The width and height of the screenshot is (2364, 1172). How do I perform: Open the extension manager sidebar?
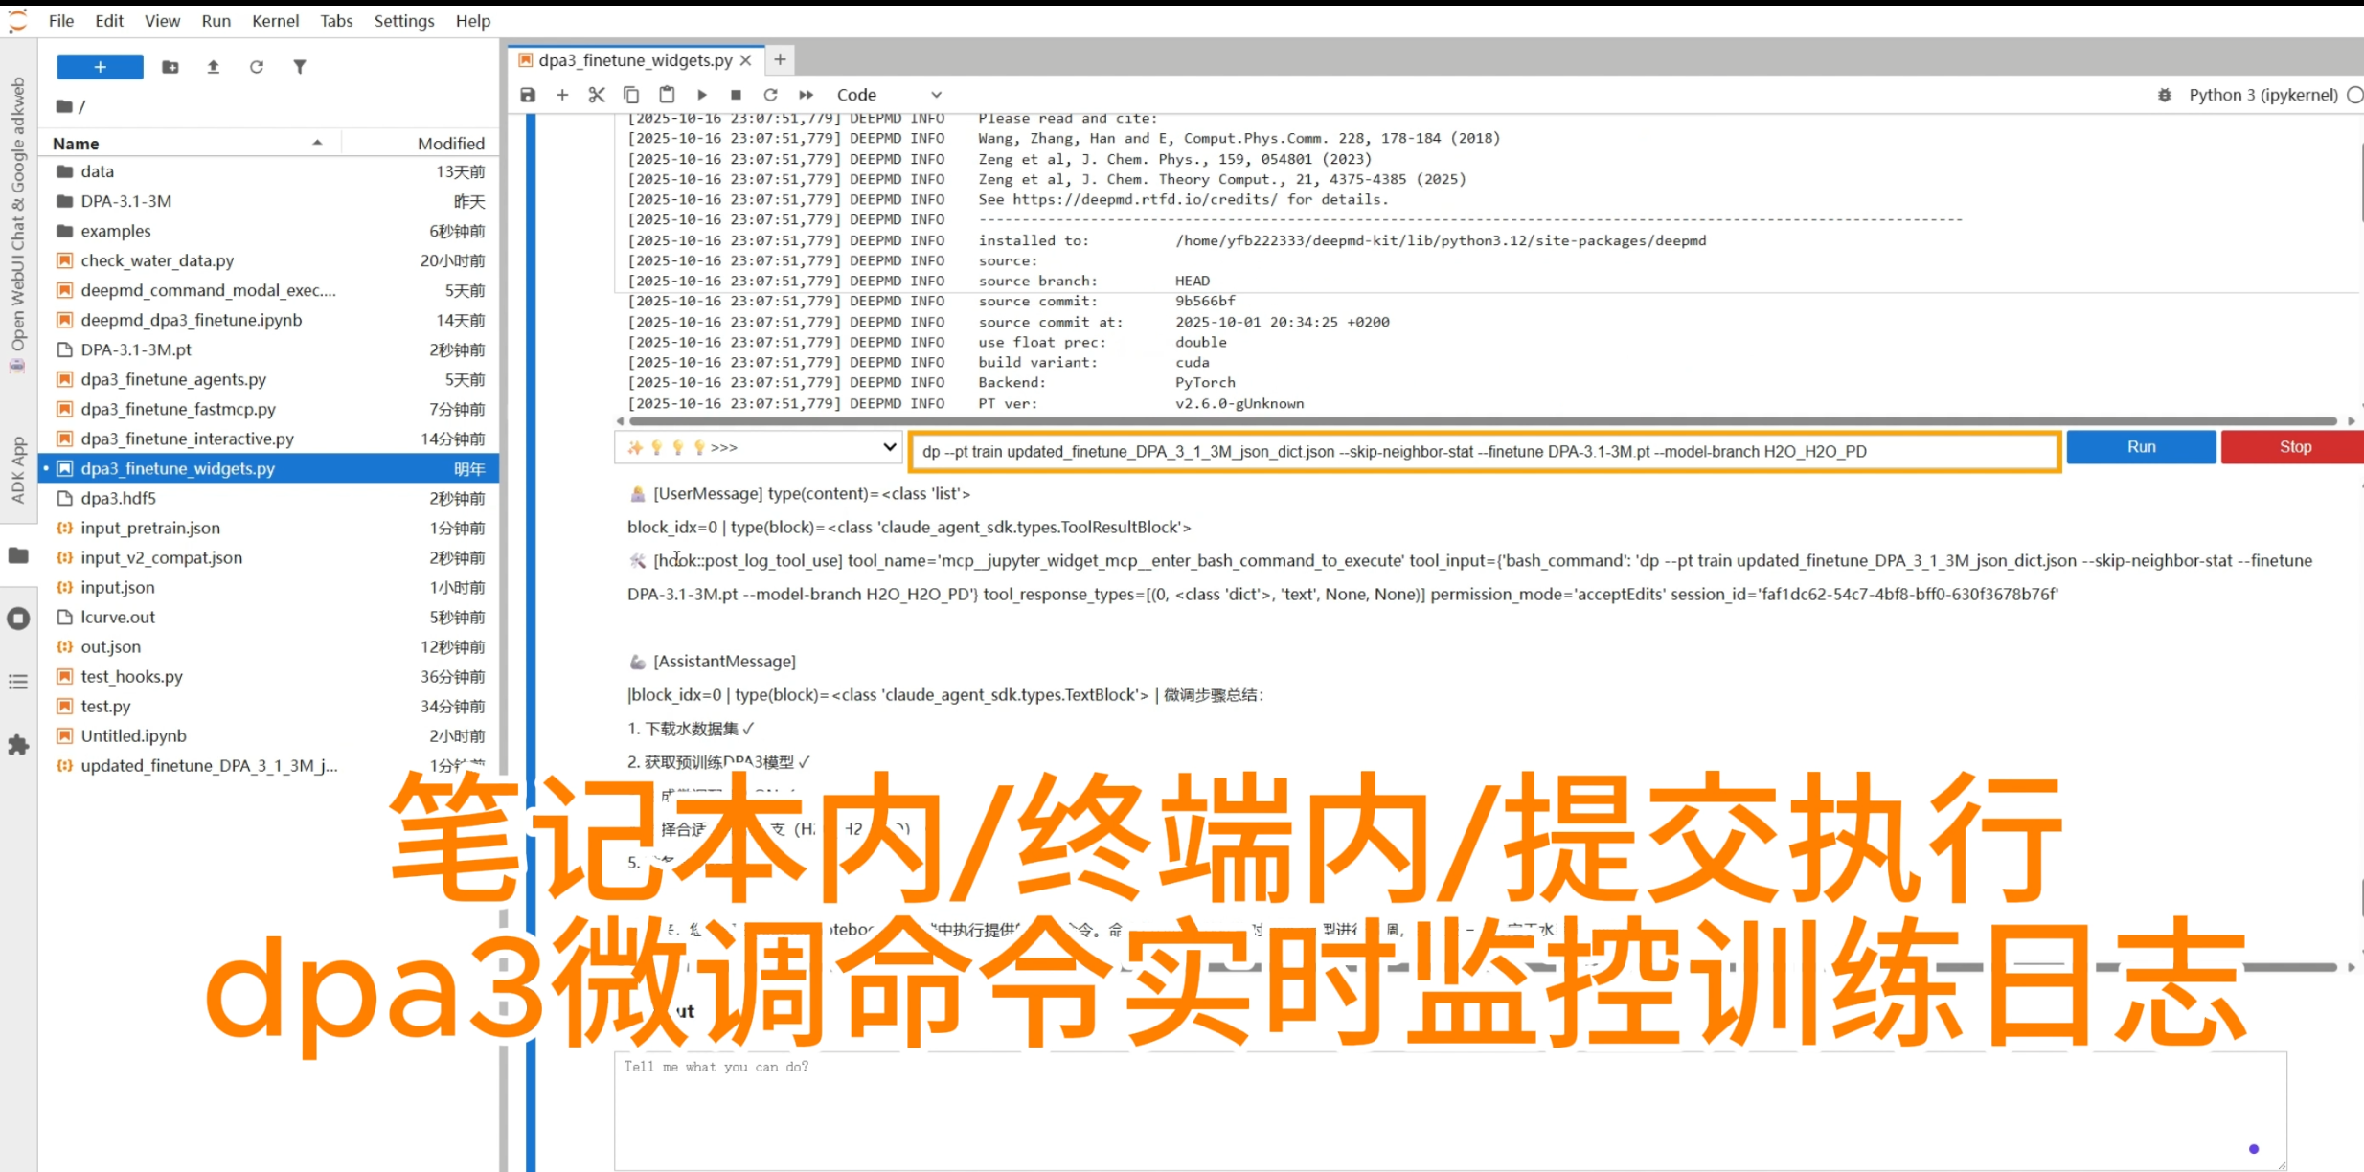tap(18, 746)
